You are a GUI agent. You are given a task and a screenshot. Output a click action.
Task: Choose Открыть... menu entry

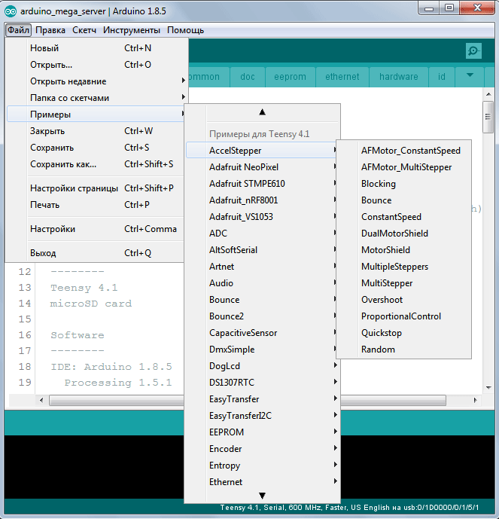96,65
